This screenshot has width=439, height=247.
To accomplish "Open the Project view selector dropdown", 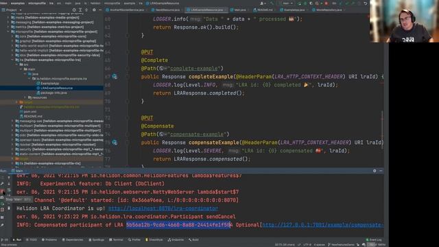I will (x=12, y=10).
